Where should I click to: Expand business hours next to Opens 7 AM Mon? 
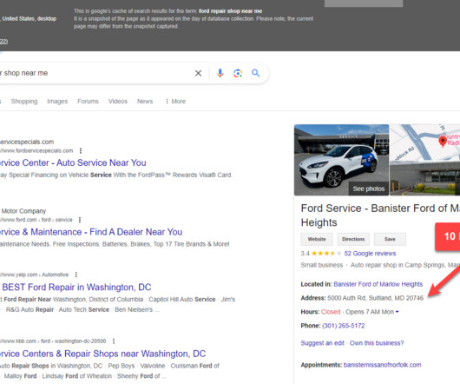398,312
